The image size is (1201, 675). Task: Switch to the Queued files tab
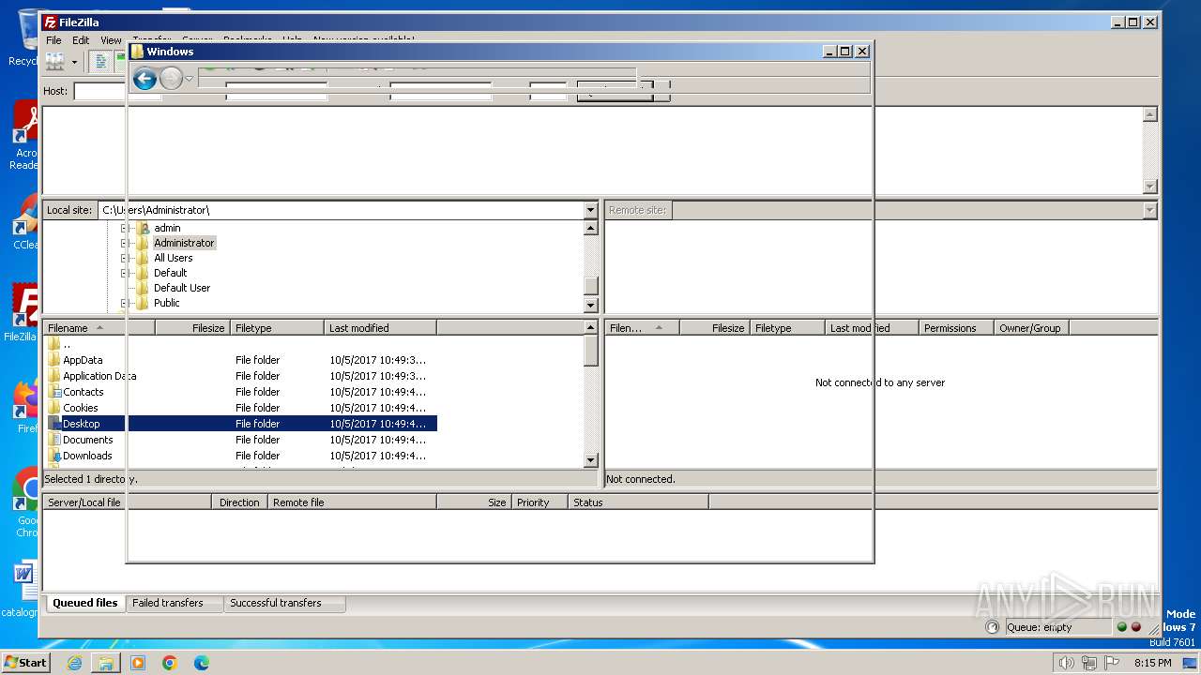[85, 603]
